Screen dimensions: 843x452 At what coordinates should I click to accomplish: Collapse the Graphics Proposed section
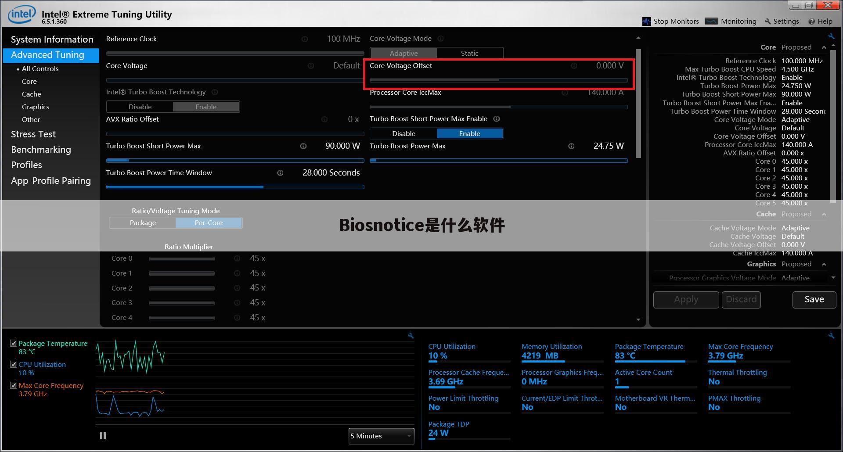coord(824,264)
